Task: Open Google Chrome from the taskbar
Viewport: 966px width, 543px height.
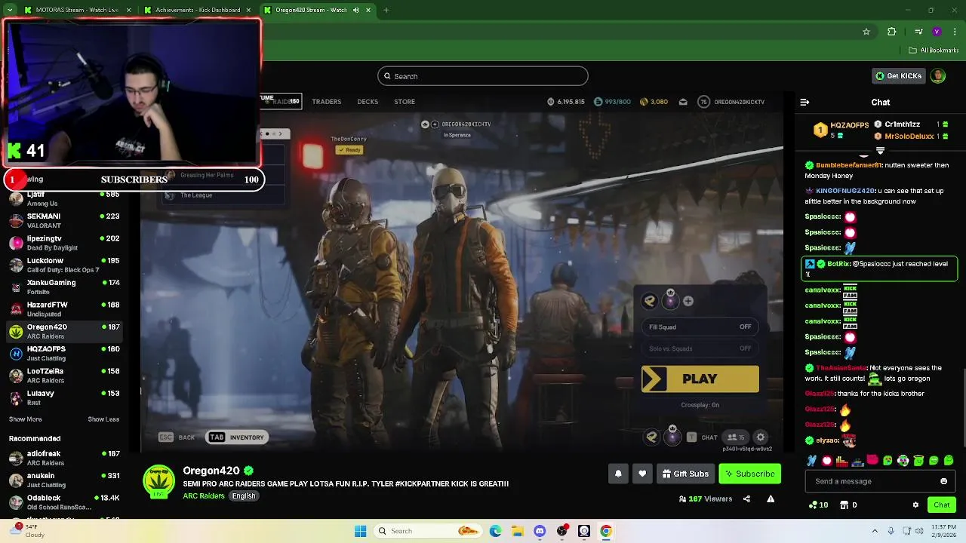Action: pos(606,531)
